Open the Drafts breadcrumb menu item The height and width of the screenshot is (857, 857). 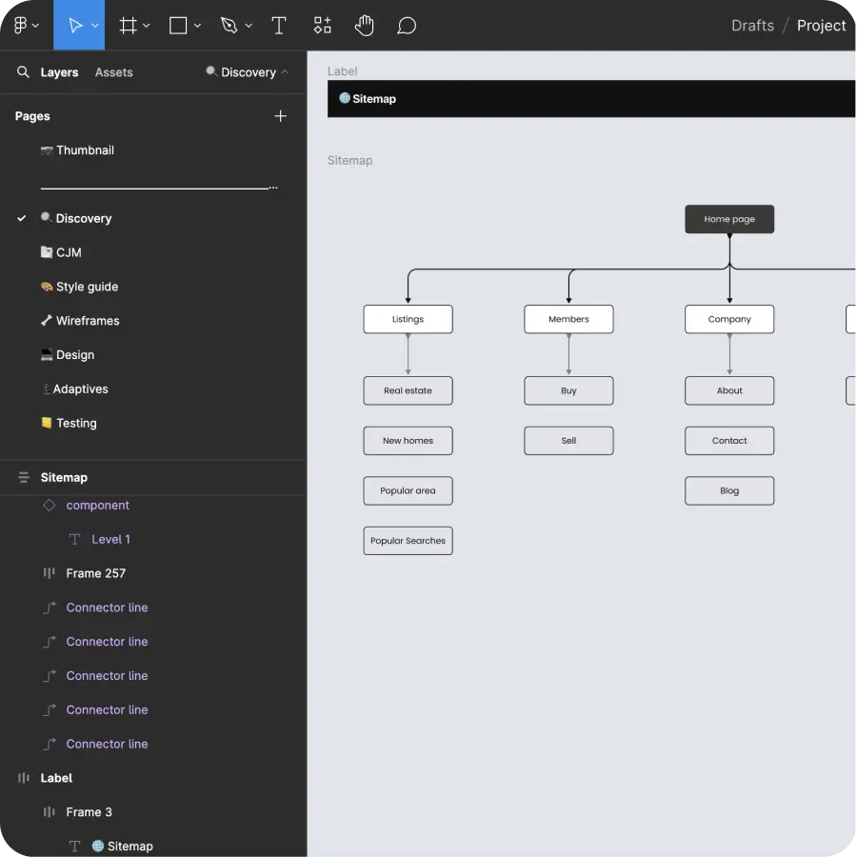click(x=752, y=25)
